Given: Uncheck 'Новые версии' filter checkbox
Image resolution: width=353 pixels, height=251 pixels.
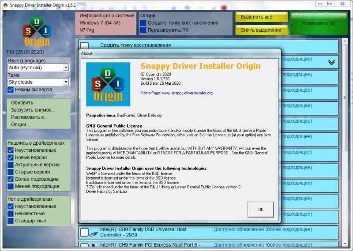Looking at the screenshot, I should coord(11,157).
